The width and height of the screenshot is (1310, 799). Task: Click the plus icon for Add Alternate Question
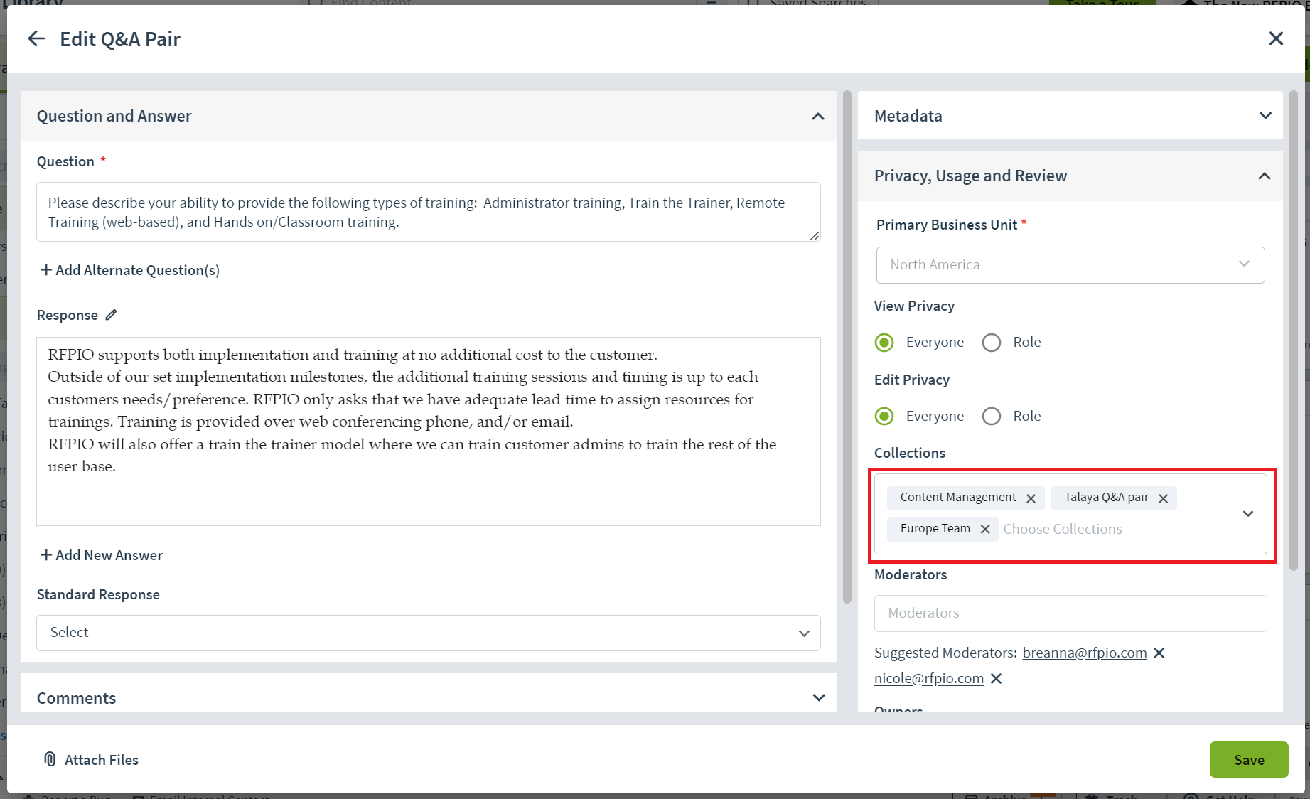(x=46, y=269)
